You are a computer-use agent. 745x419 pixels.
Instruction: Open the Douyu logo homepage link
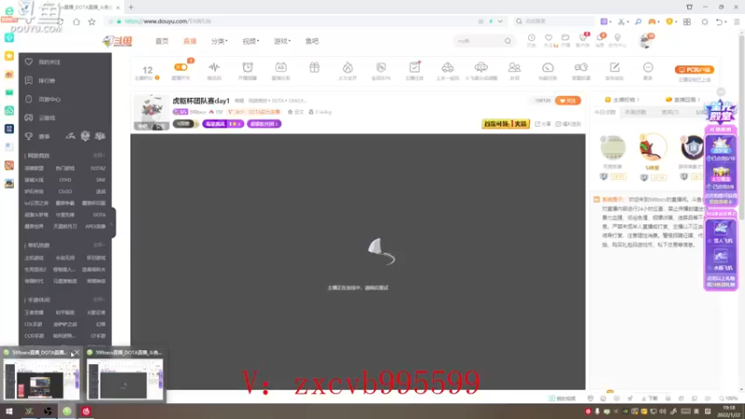coord(117,41)
